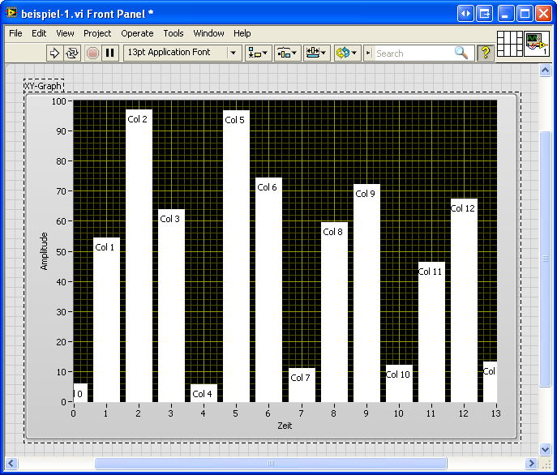Open the Window menu
This screenshot has width=557, height=475.
click(x=208, y=33)
